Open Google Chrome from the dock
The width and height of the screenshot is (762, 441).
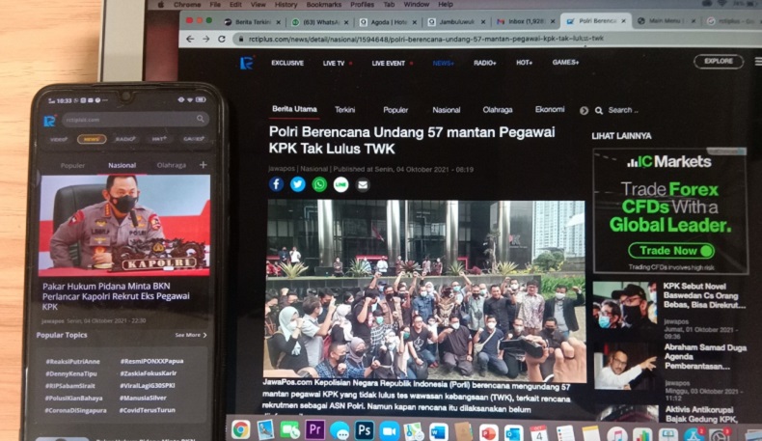click(x=240, y=429)
